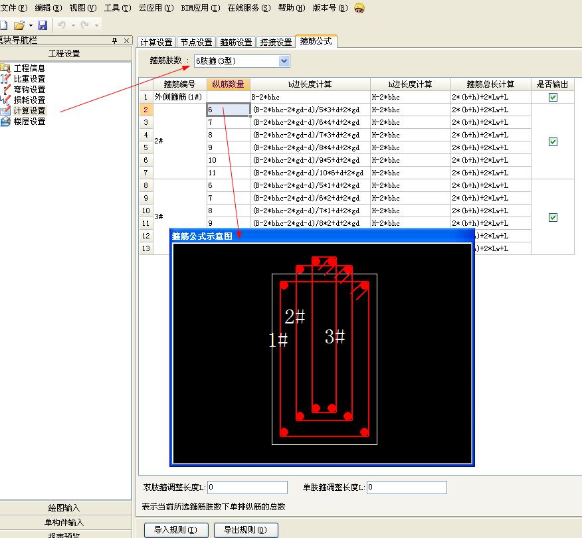Viewport: 582px width, 538px height.
Task: Expand the 绘图输入 panel section
Action: (64, 509)
